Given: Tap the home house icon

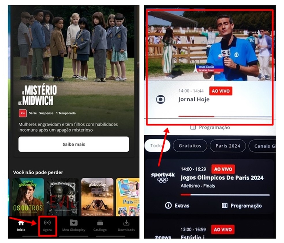Looking at the screenshot, I should point(21,223).
